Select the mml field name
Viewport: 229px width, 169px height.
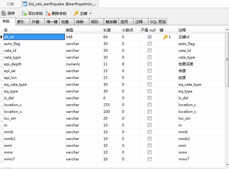pyautogui.click(x=8, y=146)
